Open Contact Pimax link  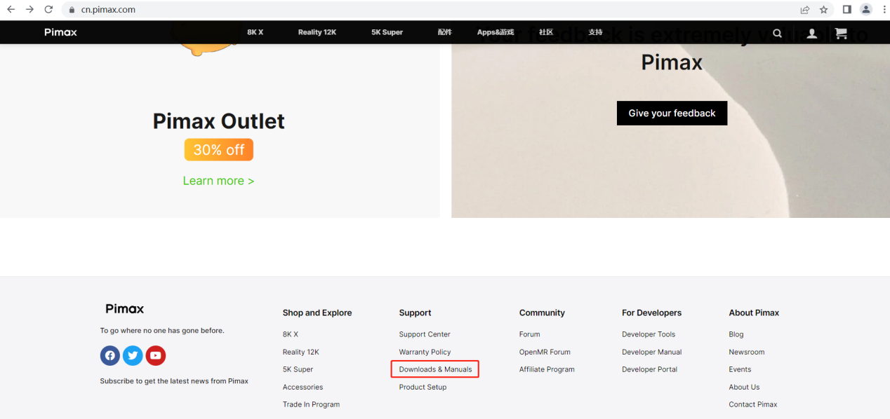[753, 404]
